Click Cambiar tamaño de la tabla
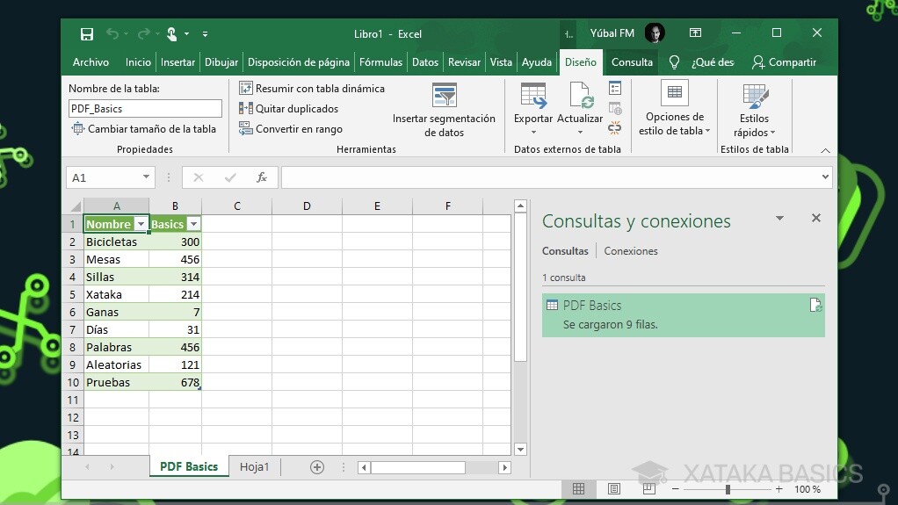This screenshot has width=898, height=505. 144,129
